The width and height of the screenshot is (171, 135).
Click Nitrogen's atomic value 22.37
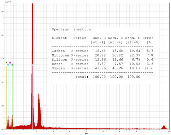(x=135, y=55)
